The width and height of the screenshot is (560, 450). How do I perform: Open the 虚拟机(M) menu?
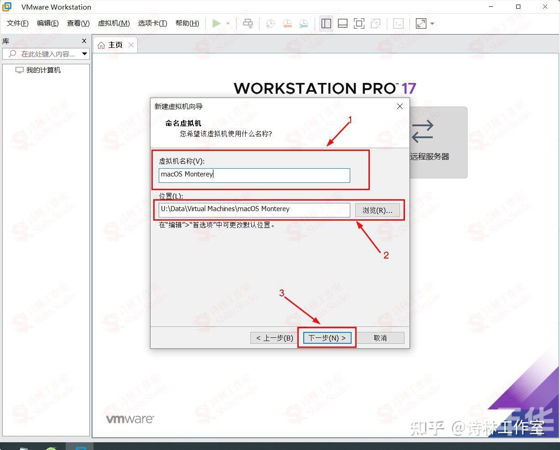[x=114, y=23]
